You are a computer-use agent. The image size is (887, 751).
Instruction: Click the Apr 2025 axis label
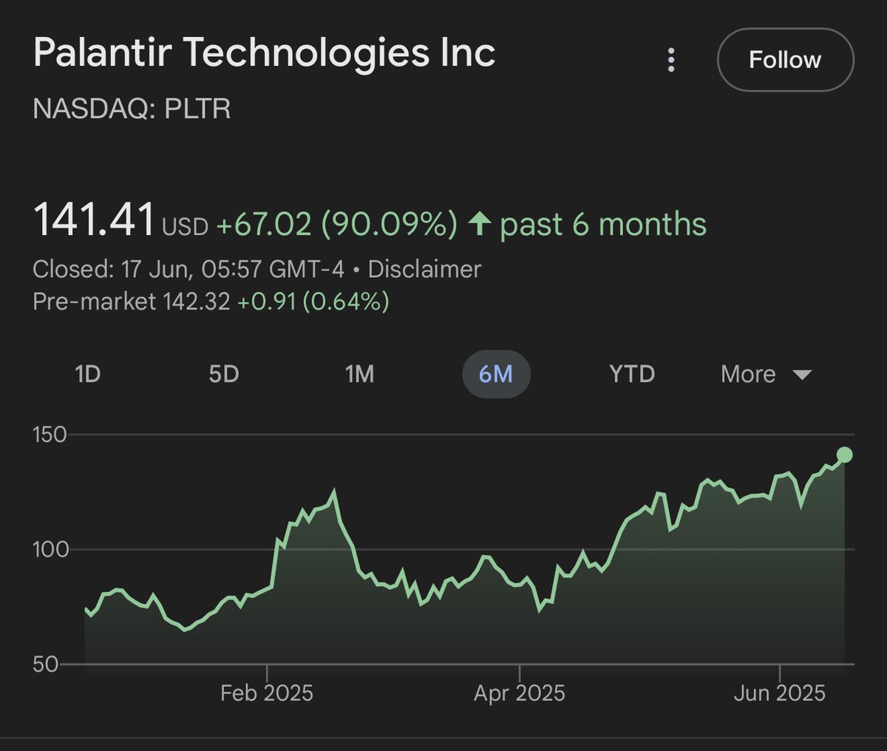tap(520, 693)
